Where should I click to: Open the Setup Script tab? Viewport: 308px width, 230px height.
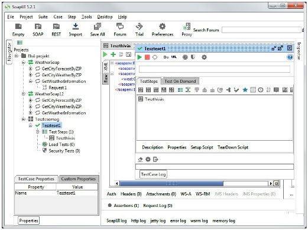coord(202,147)
